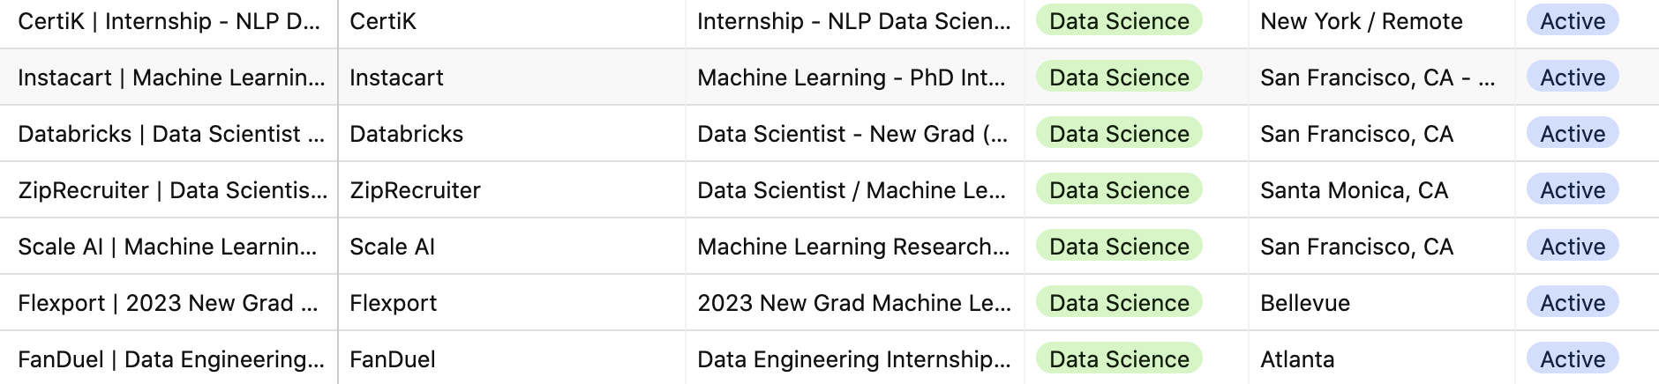Click the Atlanta location cell
This screenshot has height=384, width=1659.
click(x=1382, y=359)
